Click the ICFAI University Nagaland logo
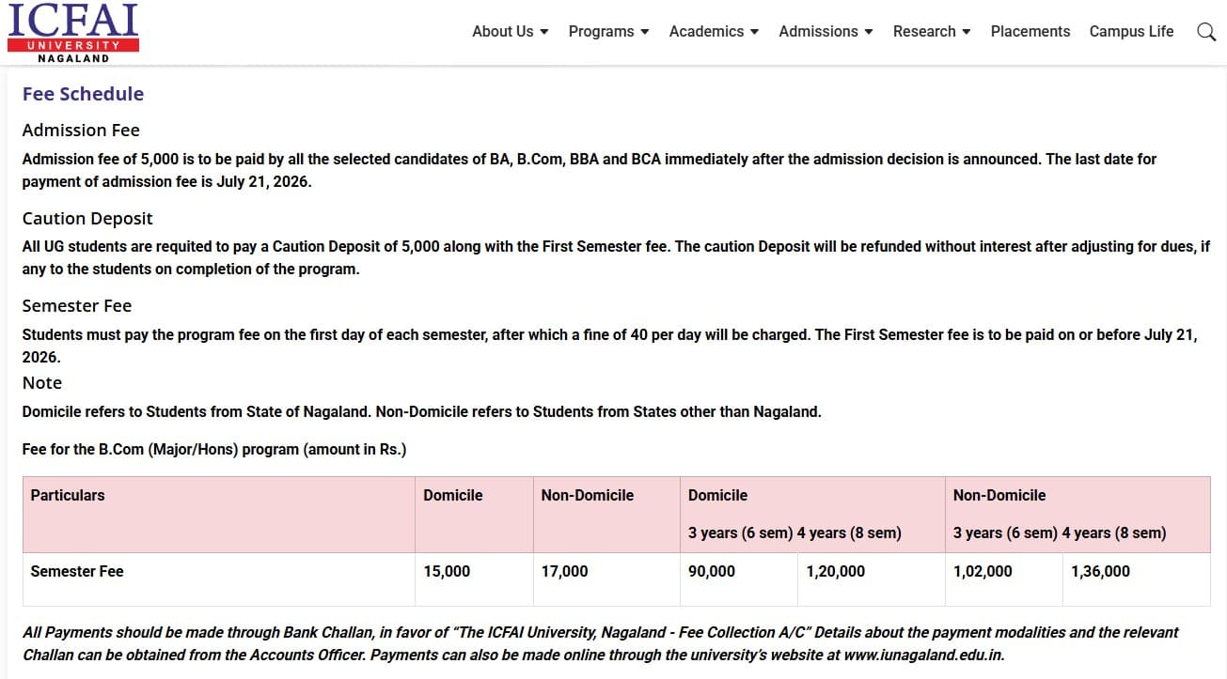This screenshot has width=1227, height=679. point(72,31)
